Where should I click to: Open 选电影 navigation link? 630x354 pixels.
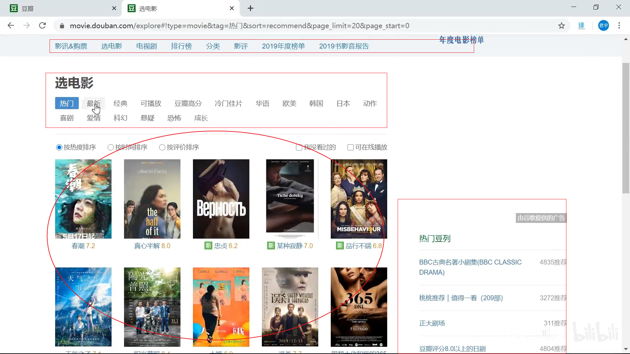pyautogui.click(x=112, y=46)
